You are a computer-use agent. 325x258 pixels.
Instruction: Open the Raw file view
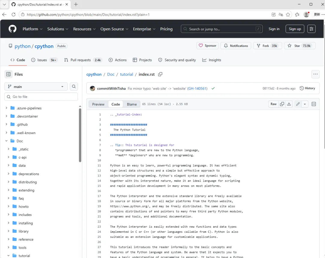pos(273,104)
